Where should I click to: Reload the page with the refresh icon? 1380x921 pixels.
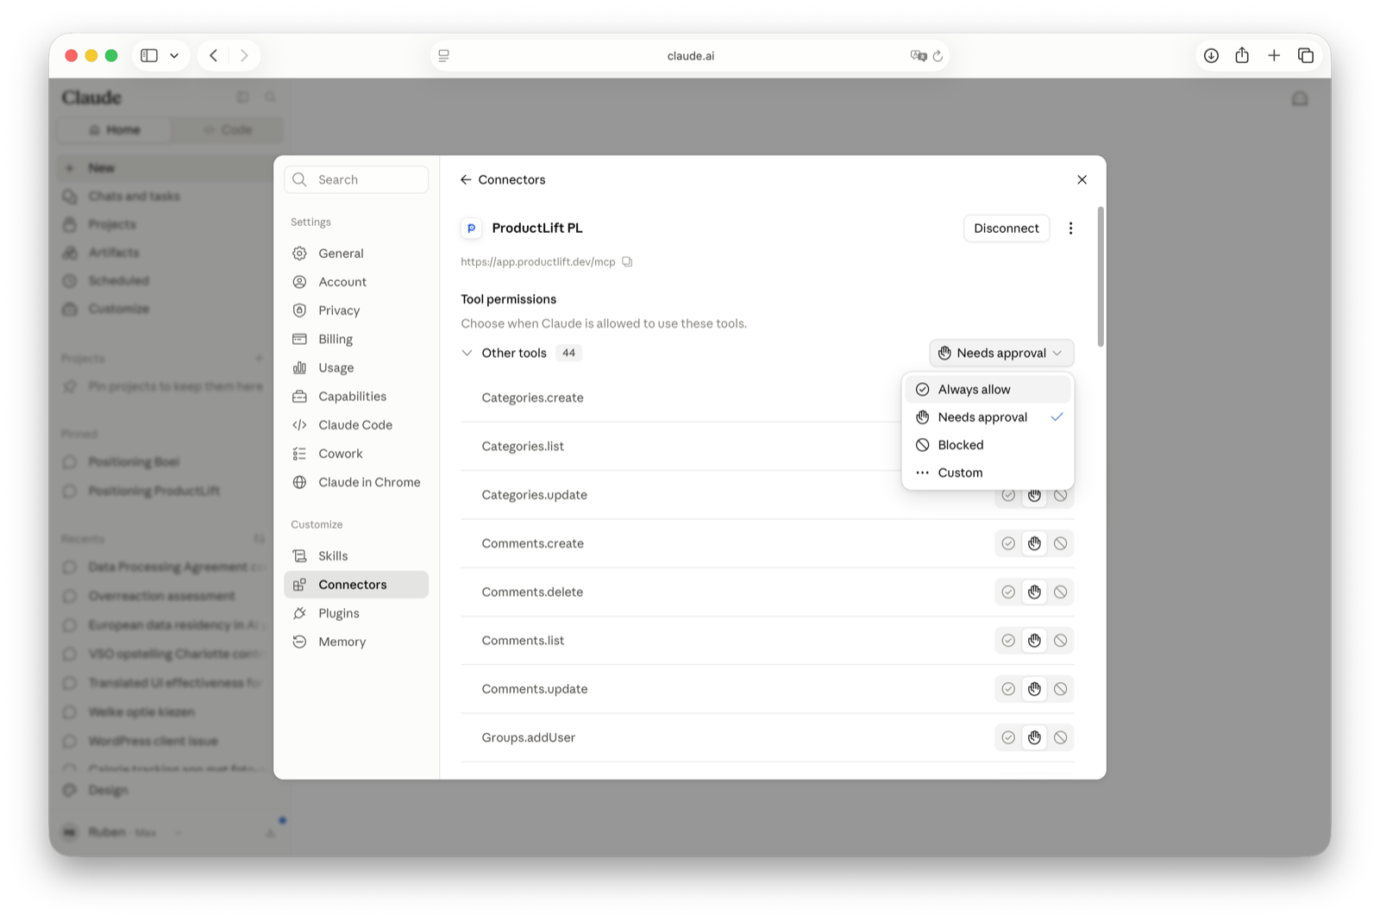(x=938, y=56)
